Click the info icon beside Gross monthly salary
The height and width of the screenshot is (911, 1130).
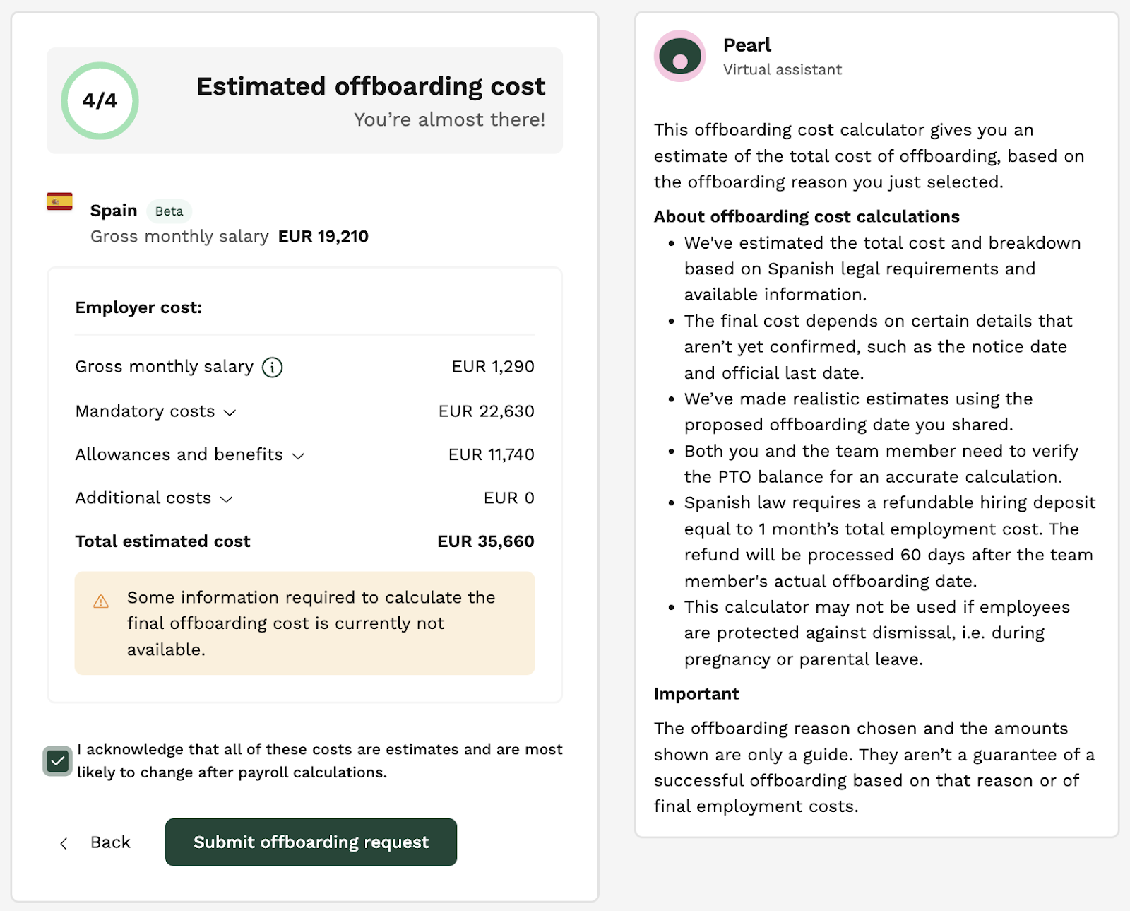272,368
